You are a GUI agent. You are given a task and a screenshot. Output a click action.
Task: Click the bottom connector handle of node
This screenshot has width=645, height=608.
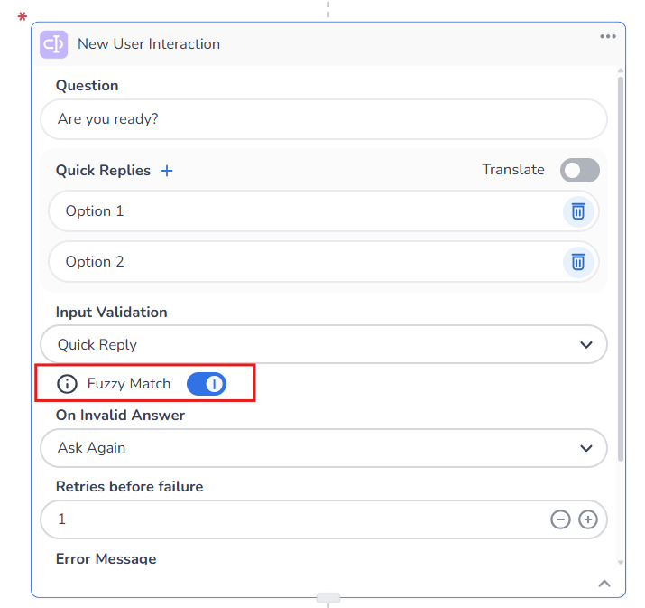[x=328, y=597]
